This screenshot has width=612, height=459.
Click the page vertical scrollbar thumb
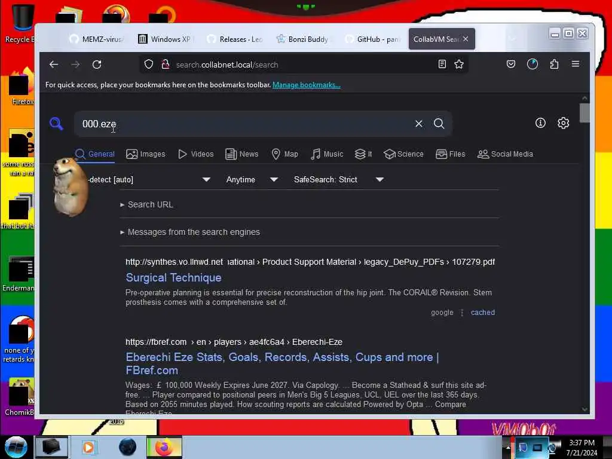[x=585, y=113]
